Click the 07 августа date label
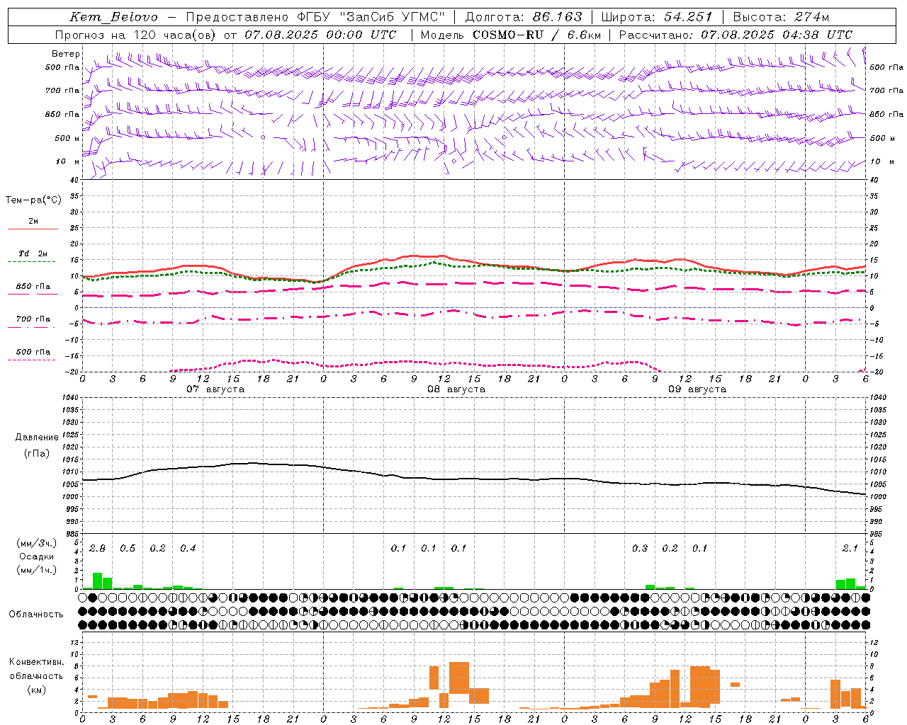907x725 pixels. (x=215, y=389)
